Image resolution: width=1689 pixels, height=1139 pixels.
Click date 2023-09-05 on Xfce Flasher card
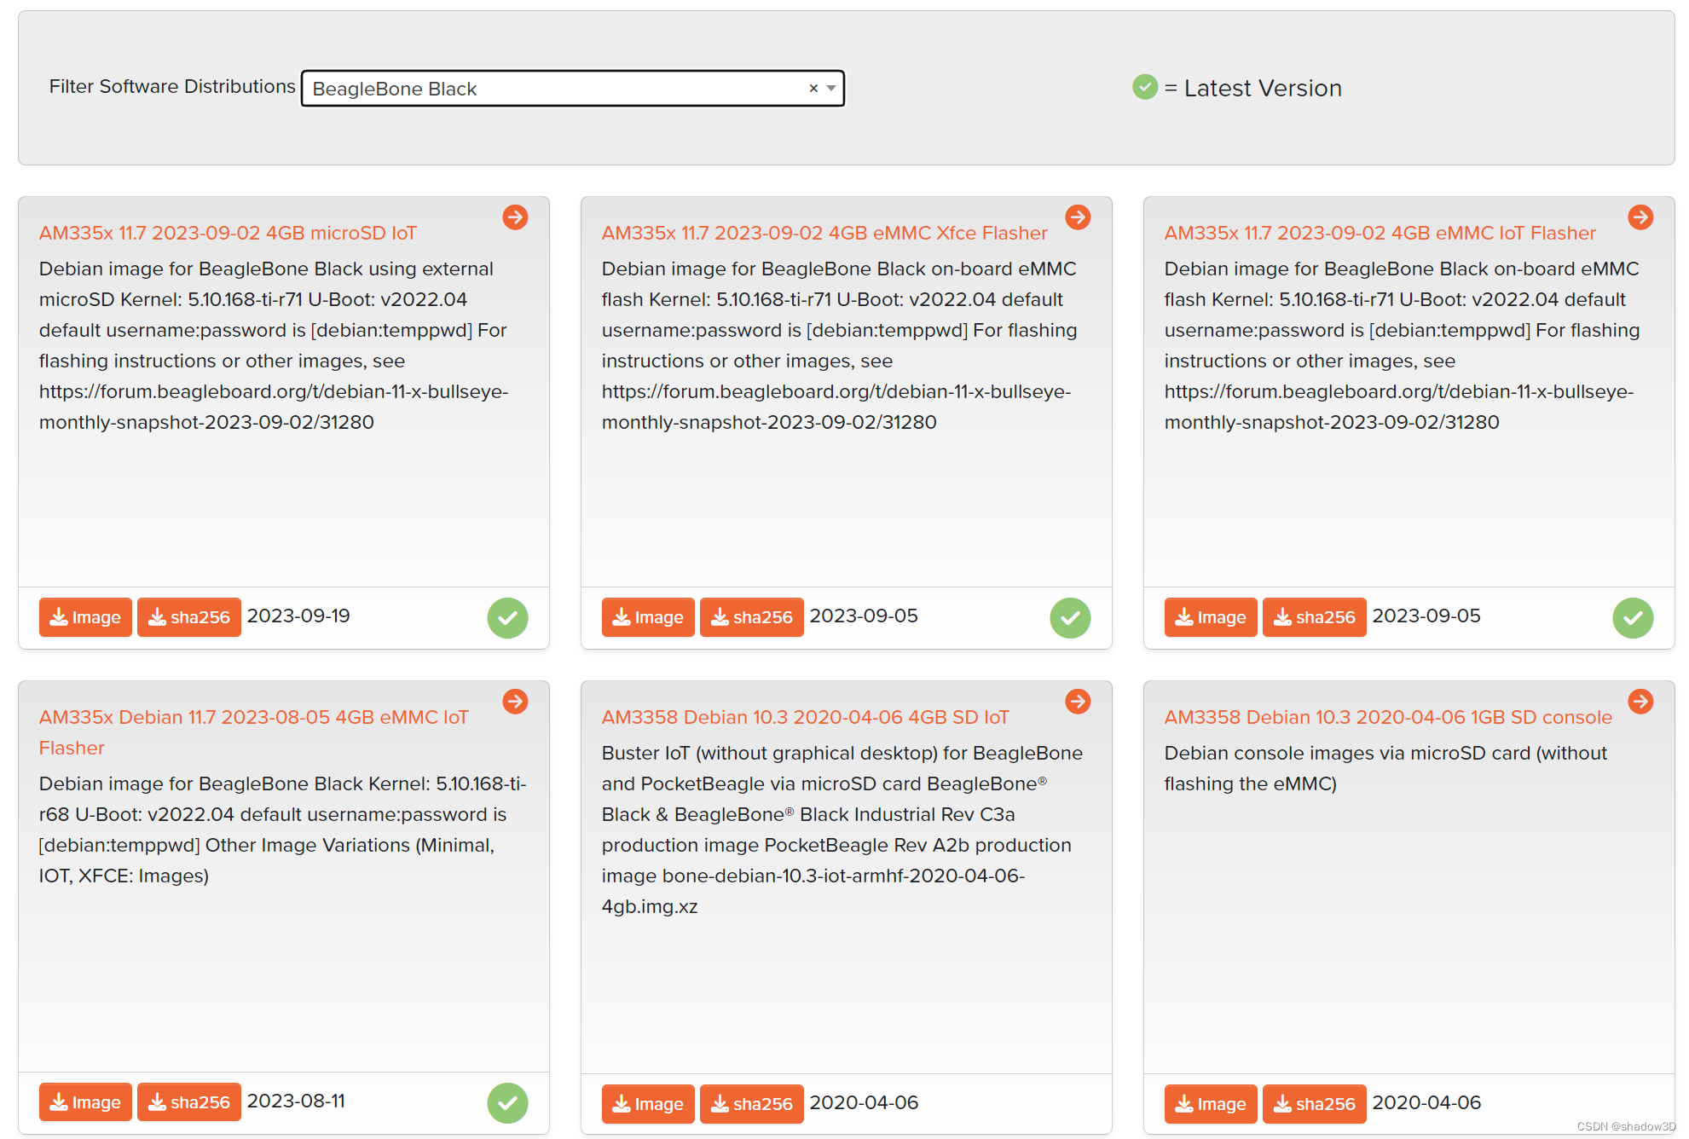pos(864,616)
